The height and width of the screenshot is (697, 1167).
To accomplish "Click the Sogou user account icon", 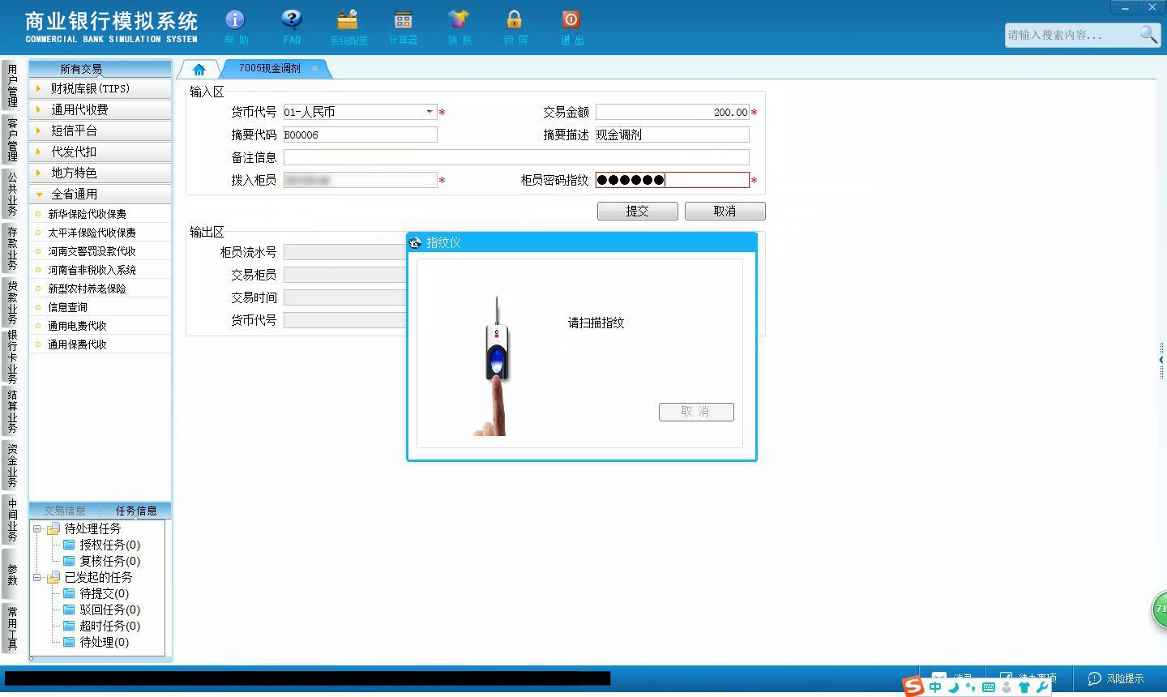I will [x=1007, y=687].
